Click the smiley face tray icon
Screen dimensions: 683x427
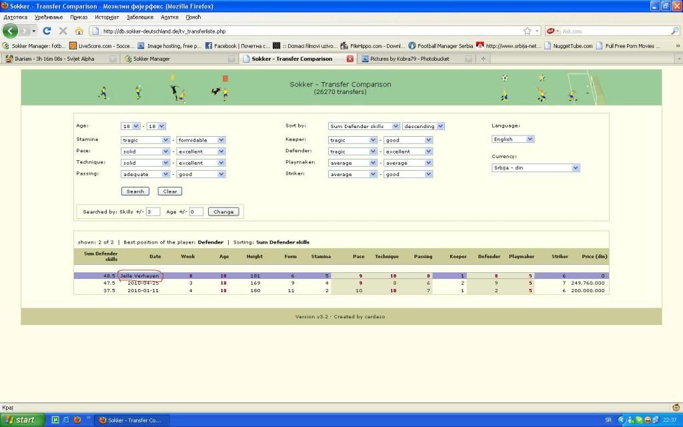click(647, 420)
